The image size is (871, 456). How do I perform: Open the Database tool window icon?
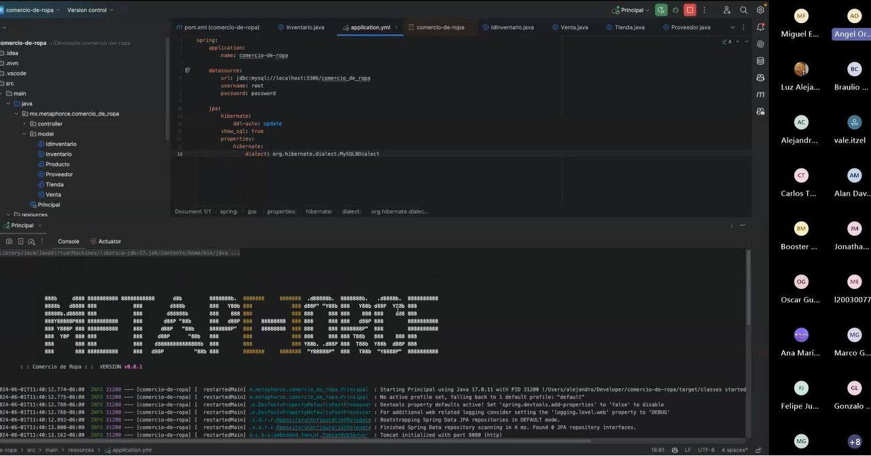tap(760, 61)
